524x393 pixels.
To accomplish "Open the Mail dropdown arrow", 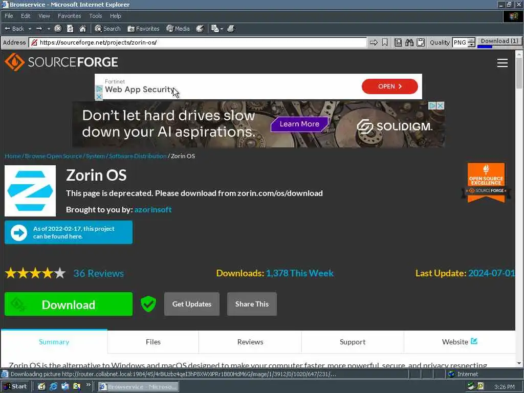I will 222,29.
